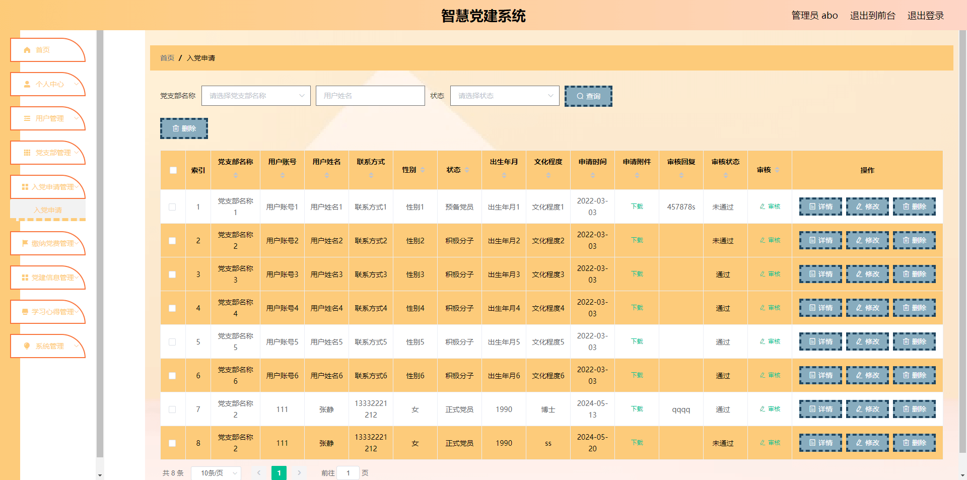Click the 查询 search button

[x=588, y=96]
